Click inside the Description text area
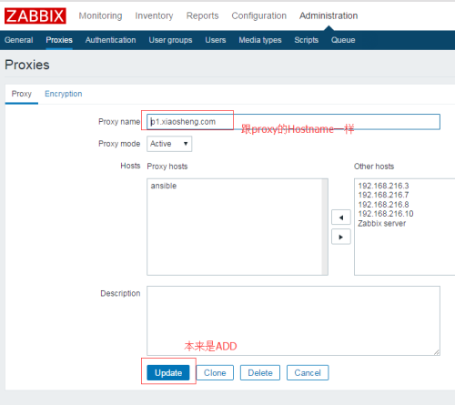Screen dimensions: 455x405 (x=293, y=320)
